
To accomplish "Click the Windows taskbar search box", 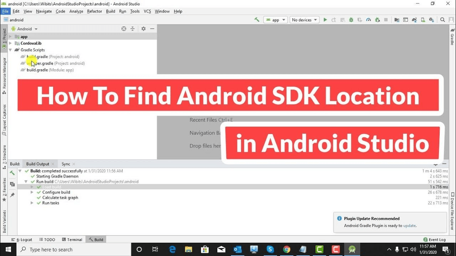I will point(74,250).
